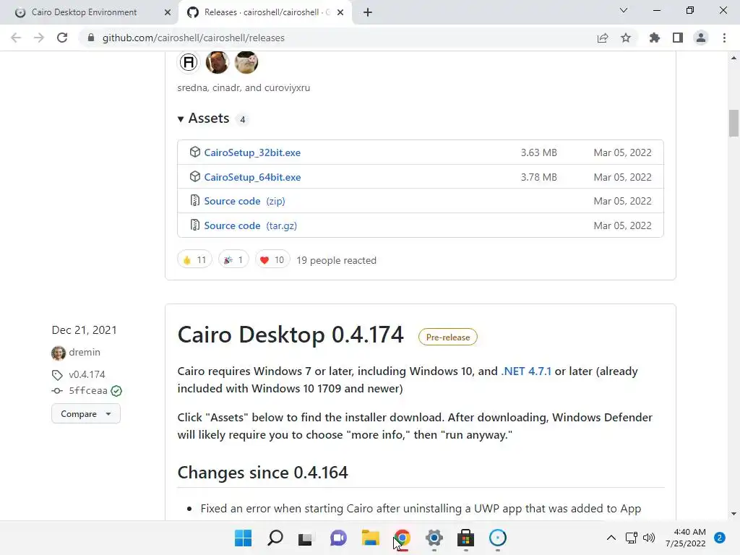Open the network status tray icon
The height and width of the screenshot is (555, 740).
click(x=632, y=538)
